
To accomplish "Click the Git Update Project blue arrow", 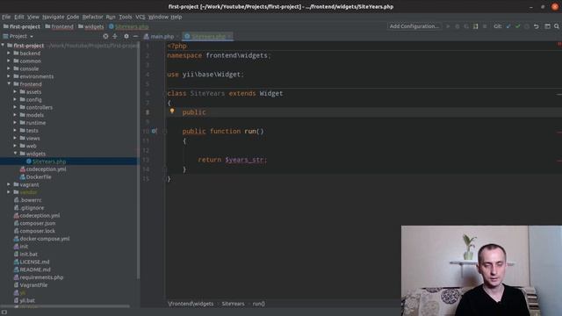I will 508,26.
